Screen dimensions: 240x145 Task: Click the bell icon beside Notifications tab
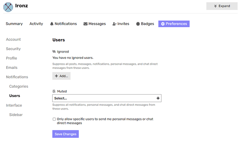52,24
